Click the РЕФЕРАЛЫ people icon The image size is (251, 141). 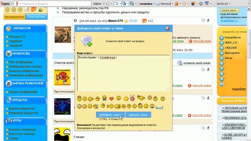click(9, 54)
